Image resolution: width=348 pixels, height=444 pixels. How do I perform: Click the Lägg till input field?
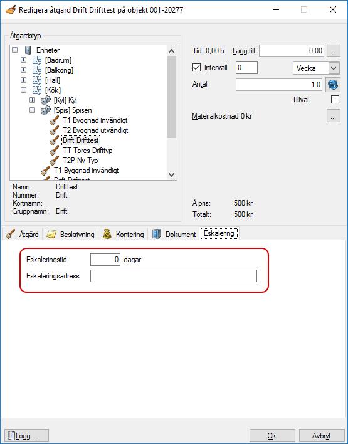click(x=292, y=51)
